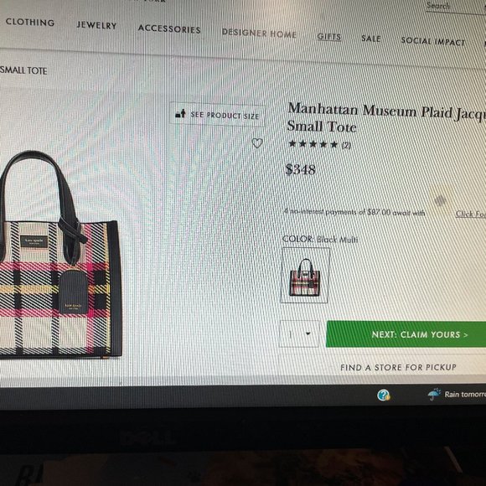Image resolution: width=486 pixels, height=486 pixels.
Task: Open Rain tomorrow weather forecast text
Action: (465, 395)
